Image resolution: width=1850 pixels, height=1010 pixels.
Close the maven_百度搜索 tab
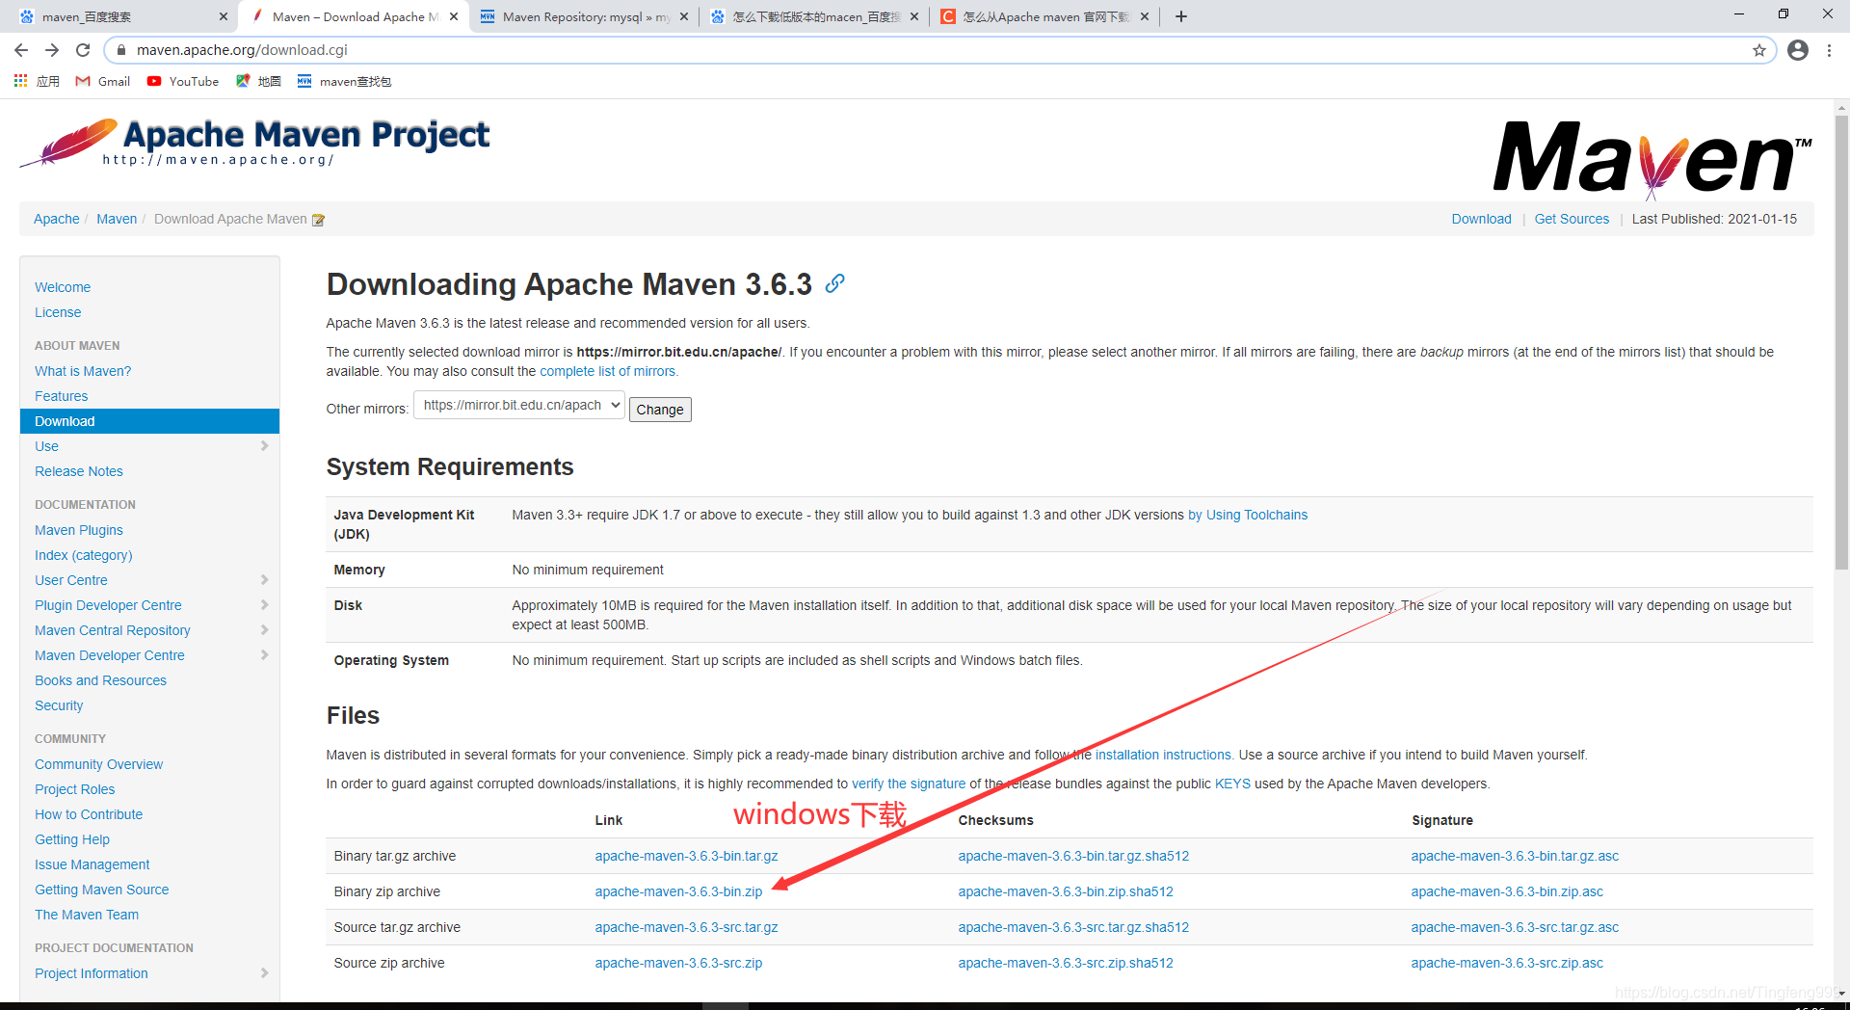click(224, 16)
